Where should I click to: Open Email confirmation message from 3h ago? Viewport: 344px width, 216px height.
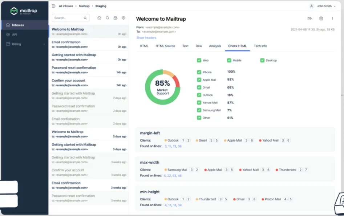[89, 44]
